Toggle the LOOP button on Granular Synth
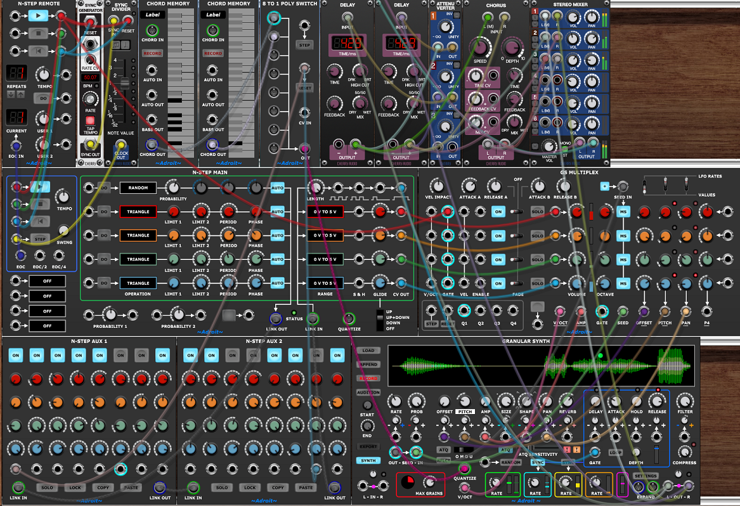This screenshot has height=506, width=740. 615,452
